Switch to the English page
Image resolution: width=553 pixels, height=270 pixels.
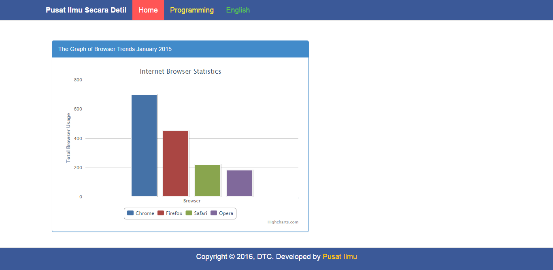pyautogui.click(x=238, y=10)
